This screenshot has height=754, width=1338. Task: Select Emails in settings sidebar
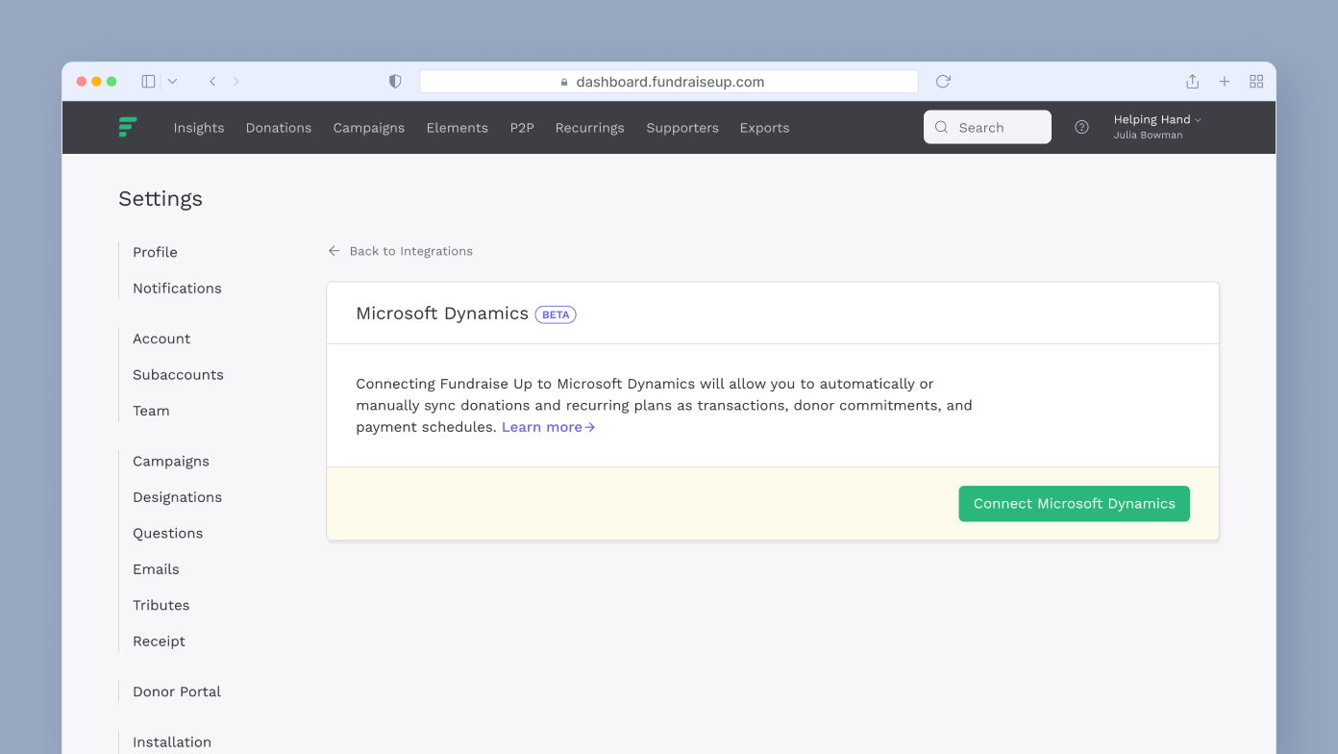pos(156,569)
